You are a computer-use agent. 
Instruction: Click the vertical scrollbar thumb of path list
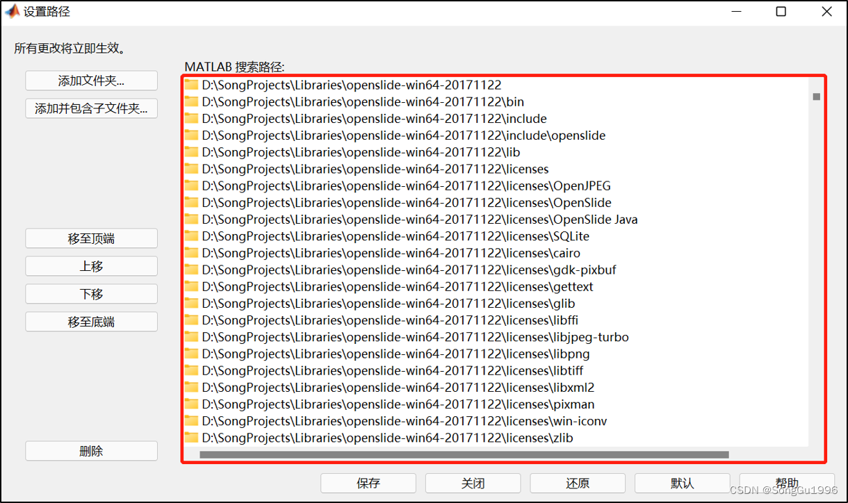tap(817, 97)
